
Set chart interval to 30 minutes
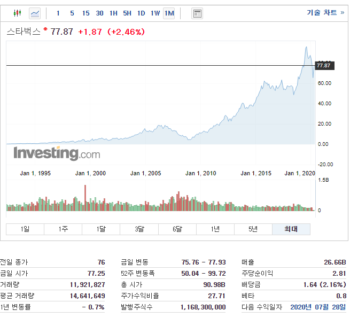99,13
